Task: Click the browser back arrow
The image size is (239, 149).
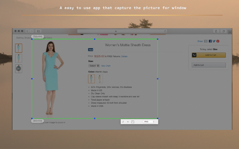Action: 27,31
